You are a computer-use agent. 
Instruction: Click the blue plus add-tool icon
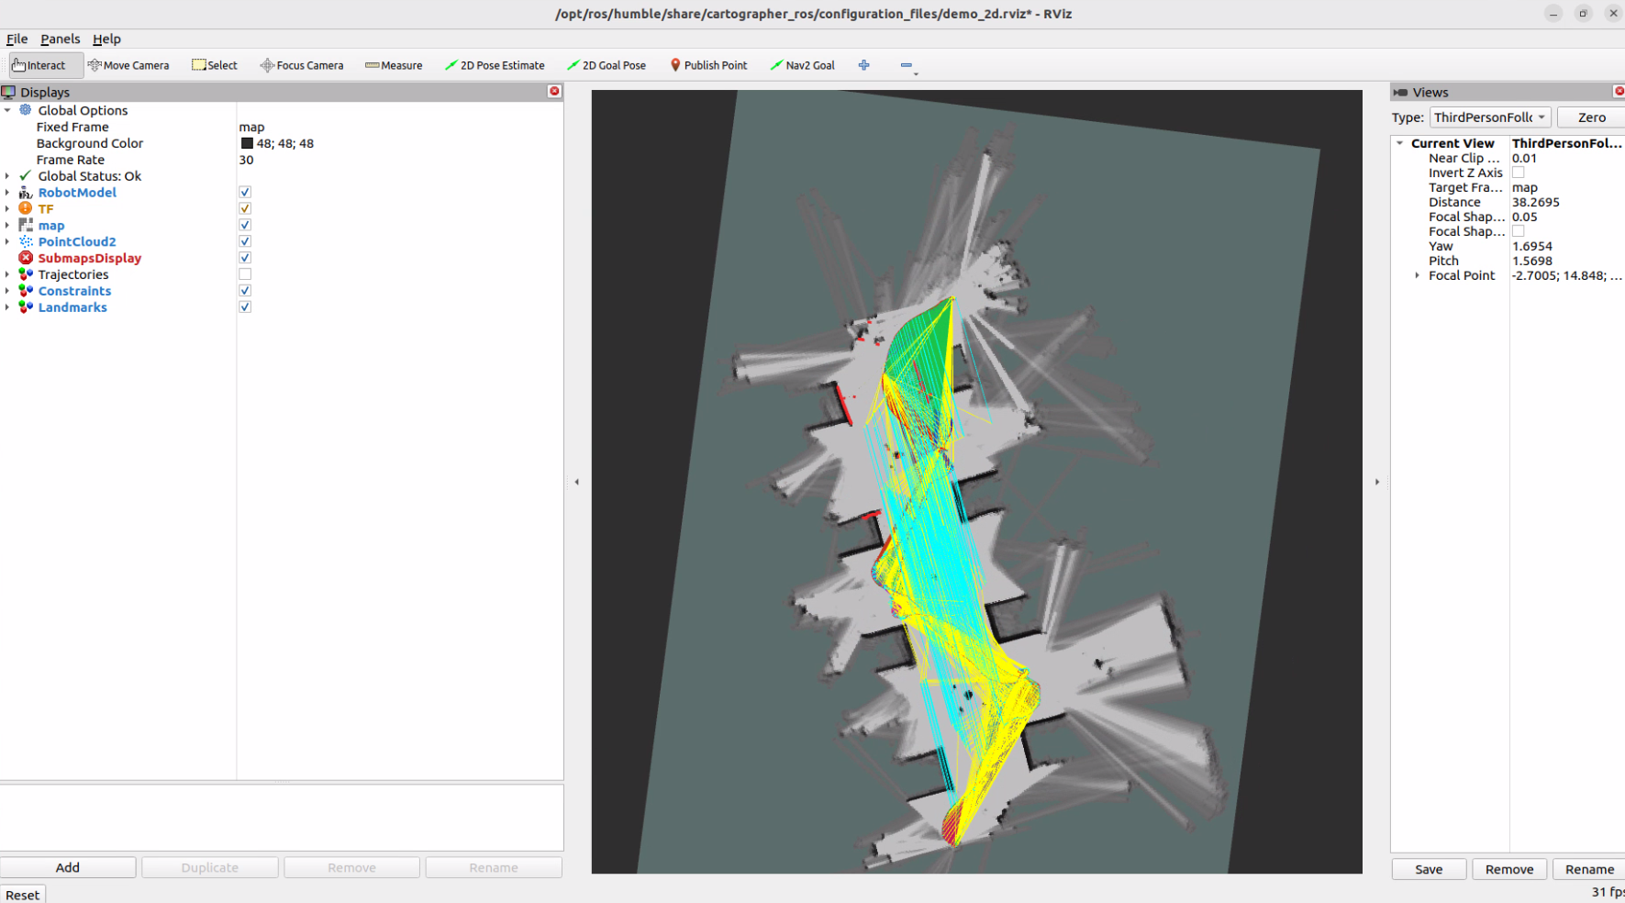tap(863, 65)
